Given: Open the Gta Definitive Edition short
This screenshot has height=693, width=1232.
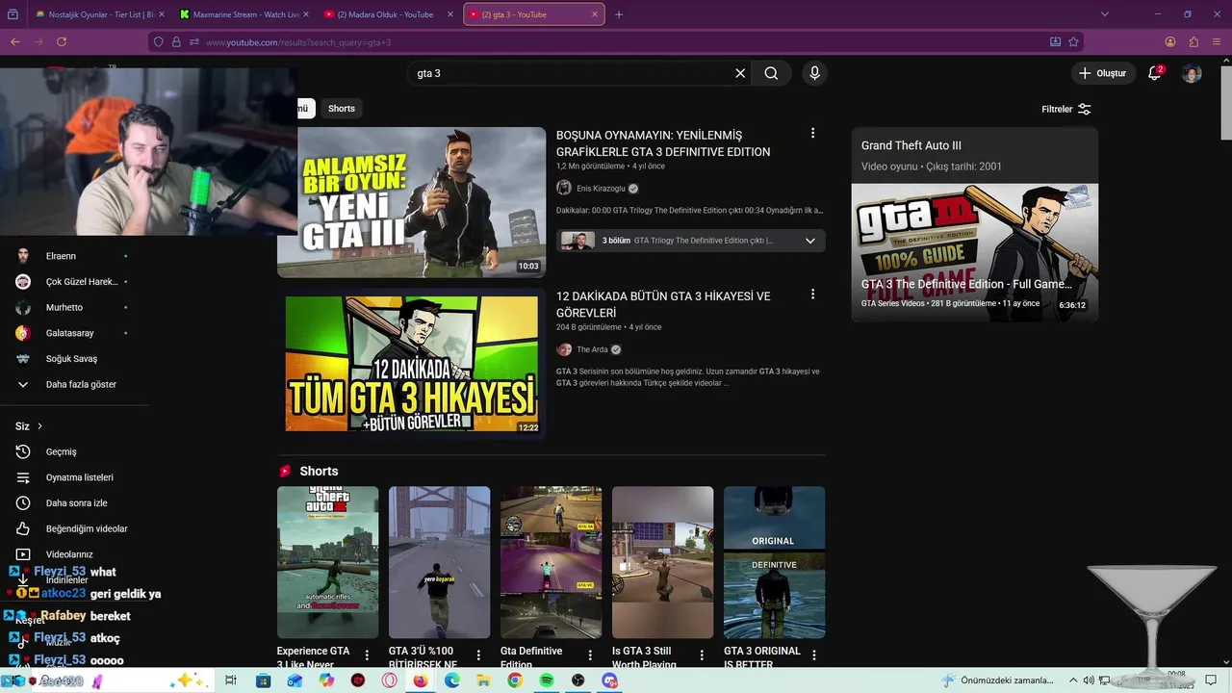Looking at the screenshot, I should tap(551, 562).
